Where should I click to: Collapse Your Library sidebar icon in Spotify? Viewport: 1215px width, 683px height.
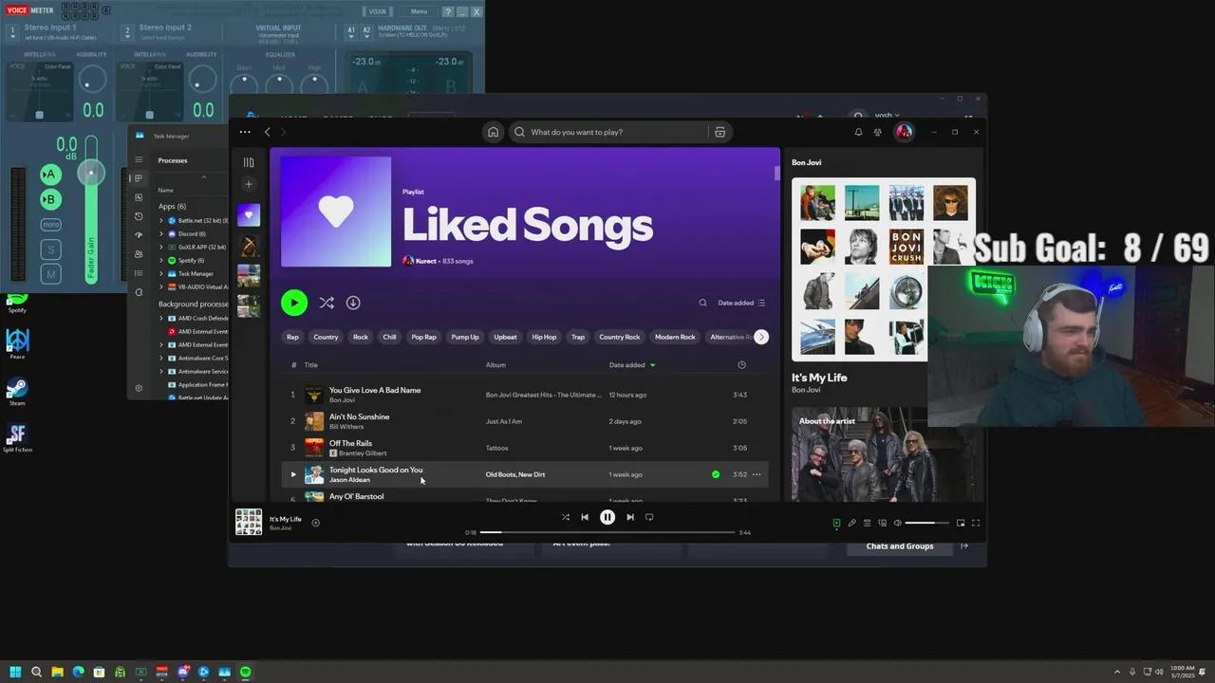(x=249, y=162)
